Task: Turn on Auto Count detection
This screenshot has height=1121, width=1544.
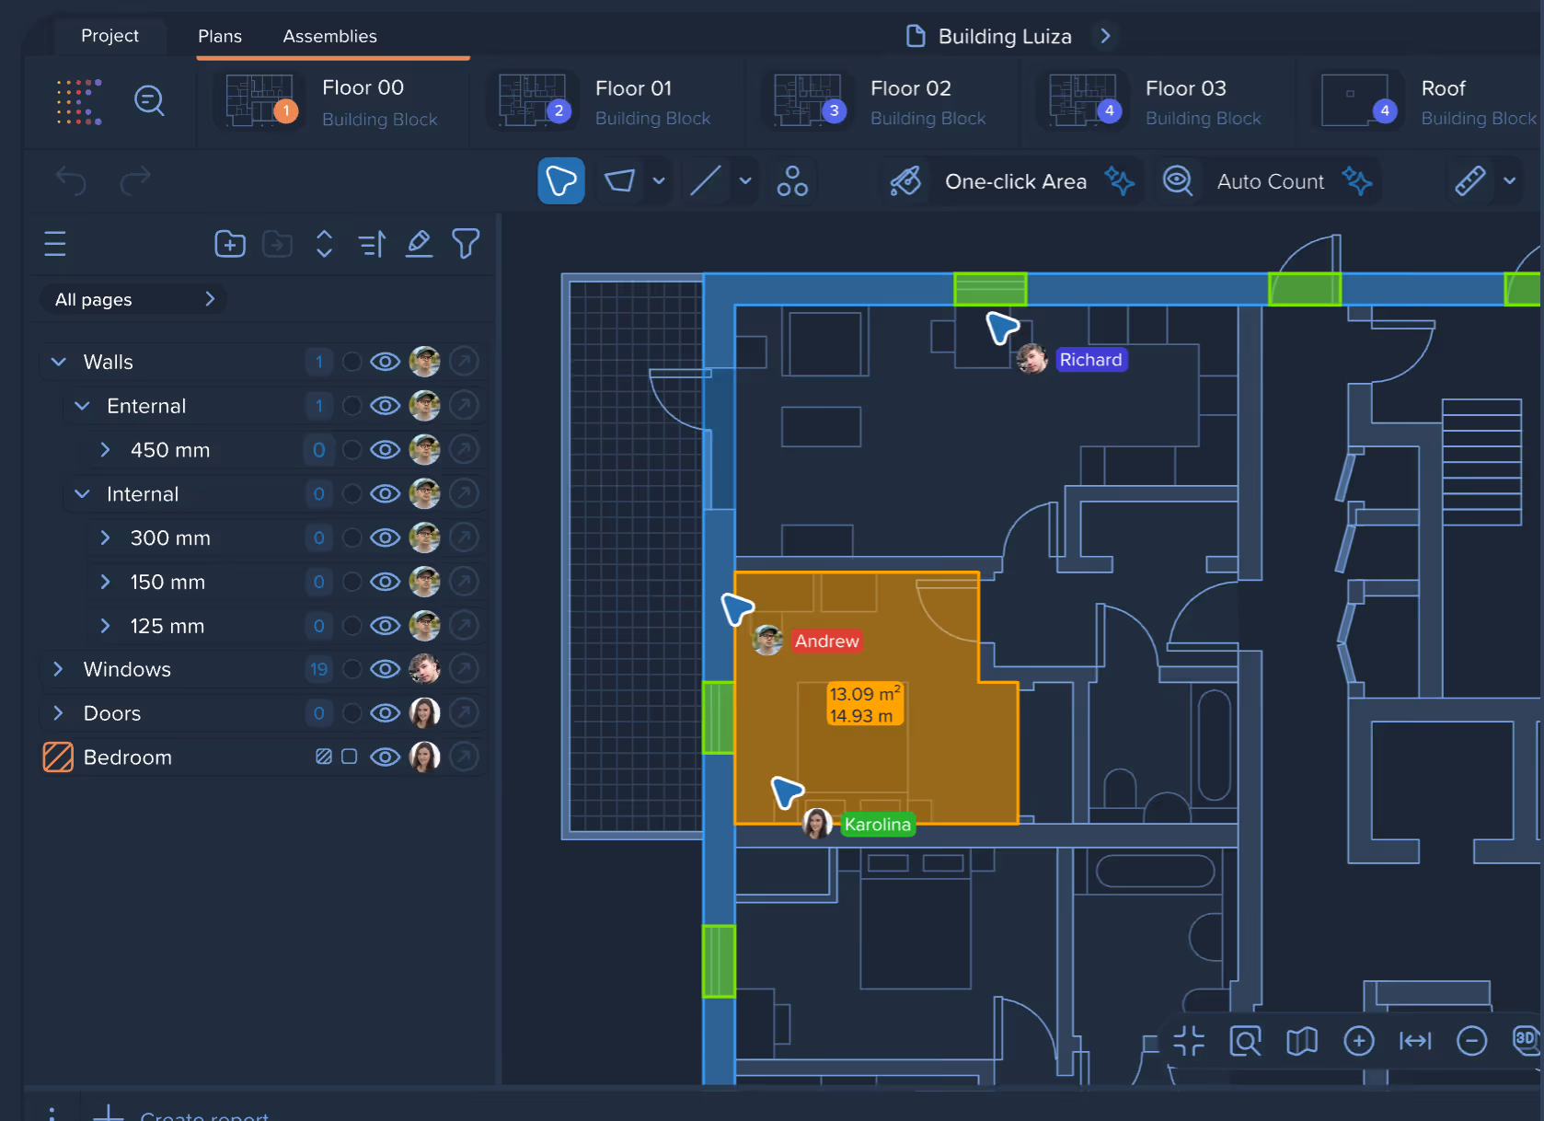Action: point(1268,180)
